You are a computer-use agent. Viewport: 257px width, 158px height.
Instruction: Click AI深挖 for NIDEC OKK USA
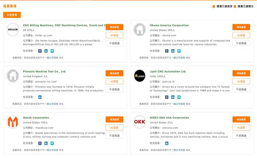[241, 128]
